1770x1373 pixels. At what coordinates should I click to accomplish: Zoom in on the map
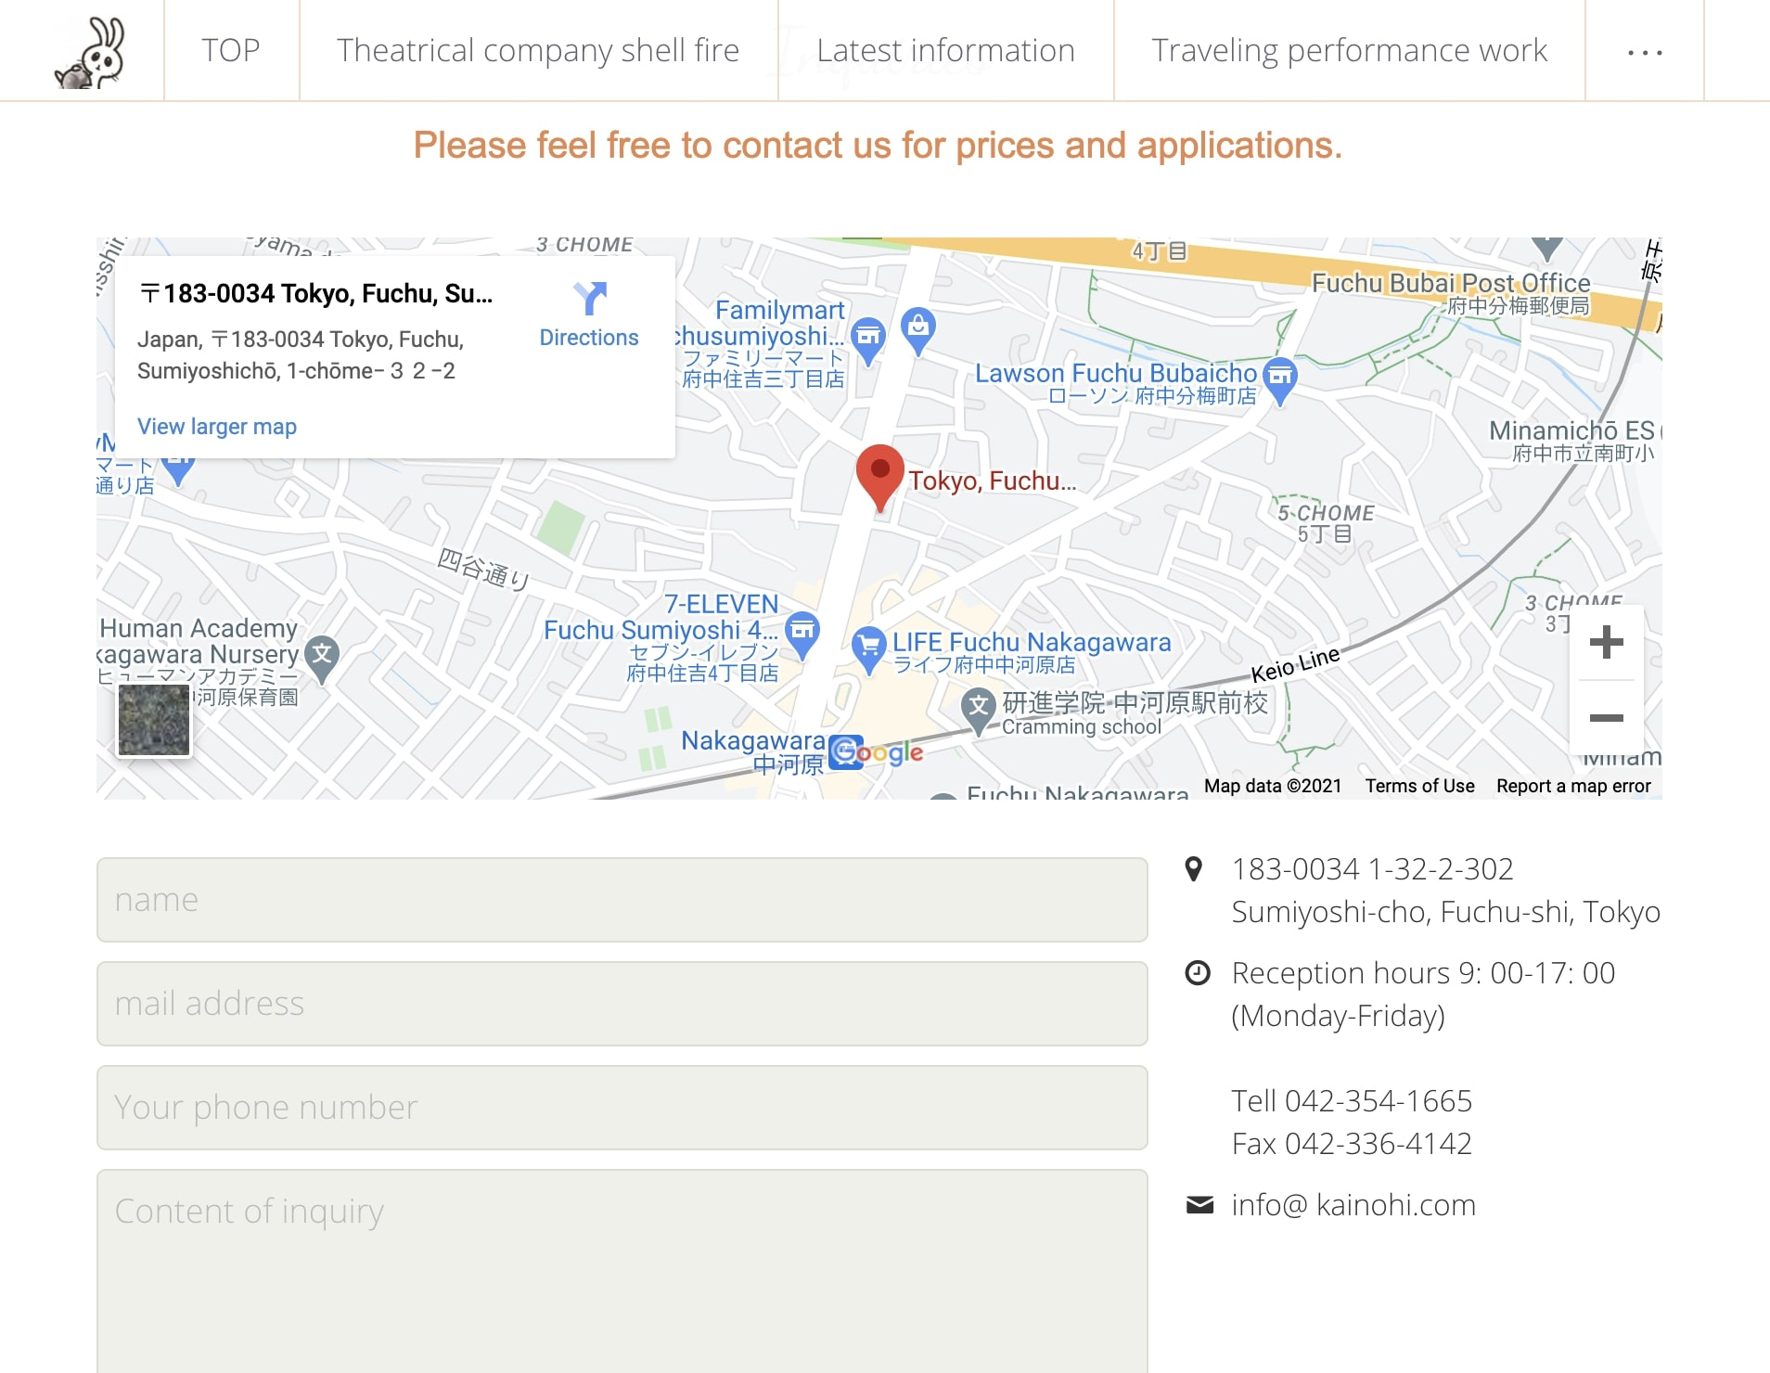1606,642
